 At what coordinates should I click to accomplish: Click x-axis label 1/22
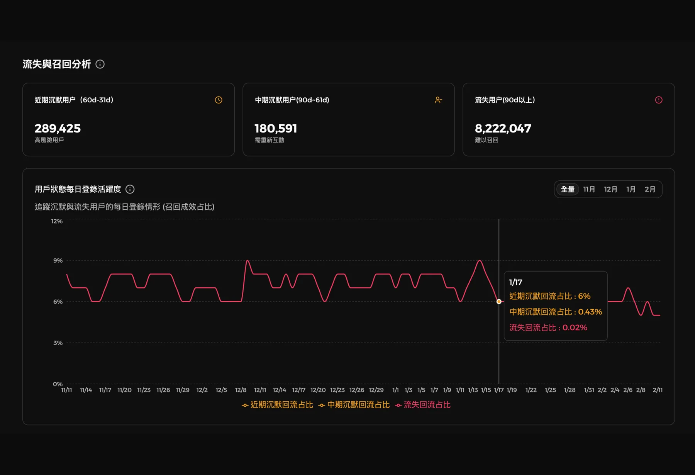point(531,390)
